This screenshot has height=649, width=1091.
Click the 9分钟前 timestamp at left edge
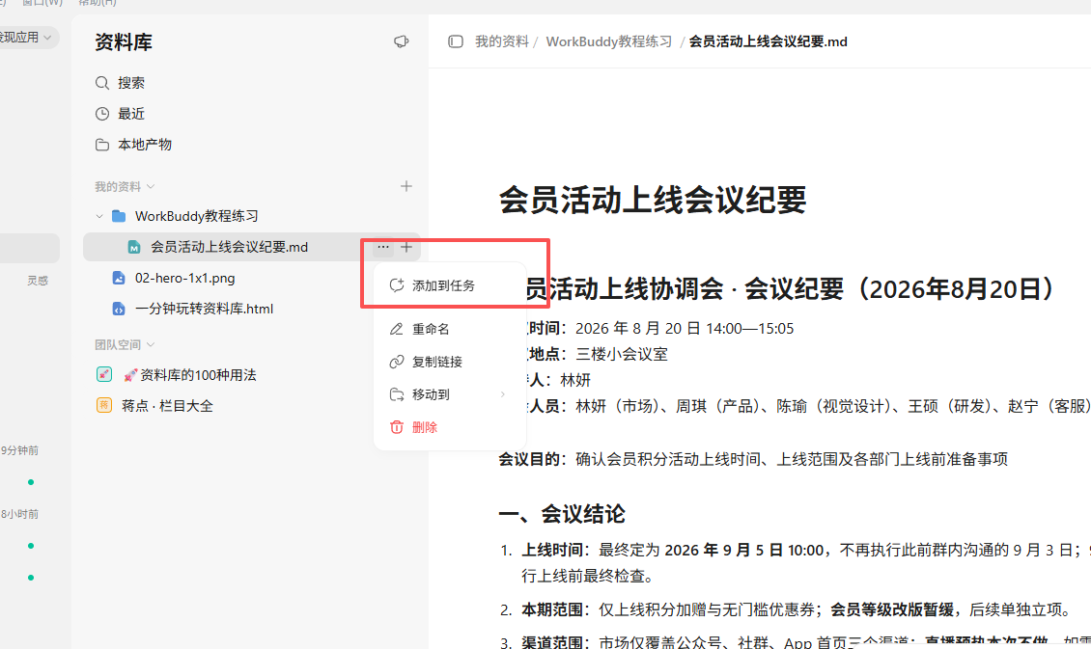pyautogui.click(x=19, y=450)
